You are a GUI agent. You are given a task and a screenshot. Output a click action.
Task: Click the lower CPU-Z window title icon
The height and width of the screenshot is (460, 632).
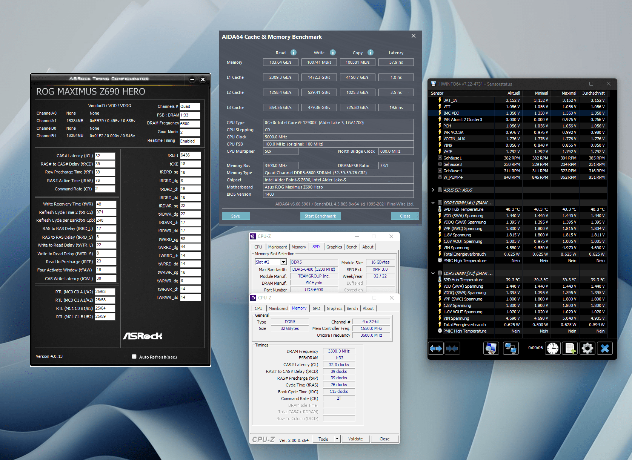[253, 298]
